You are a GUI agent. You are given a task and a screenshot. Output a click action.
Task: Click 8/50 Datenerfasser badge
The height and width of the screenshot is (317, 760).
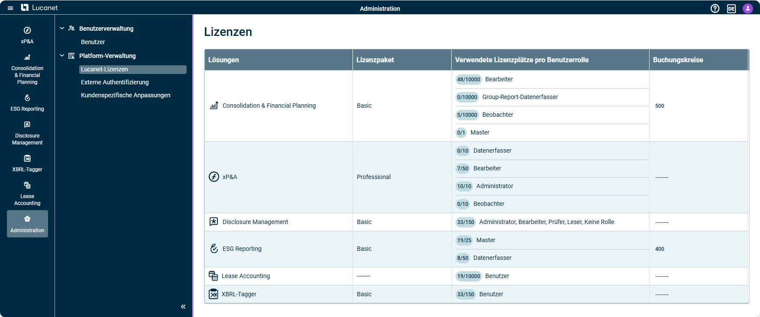point(462,258)
